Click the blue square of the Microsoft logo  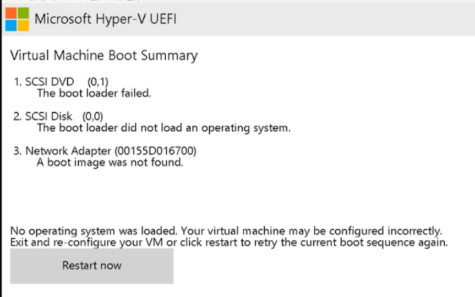(x=12, y=25)
